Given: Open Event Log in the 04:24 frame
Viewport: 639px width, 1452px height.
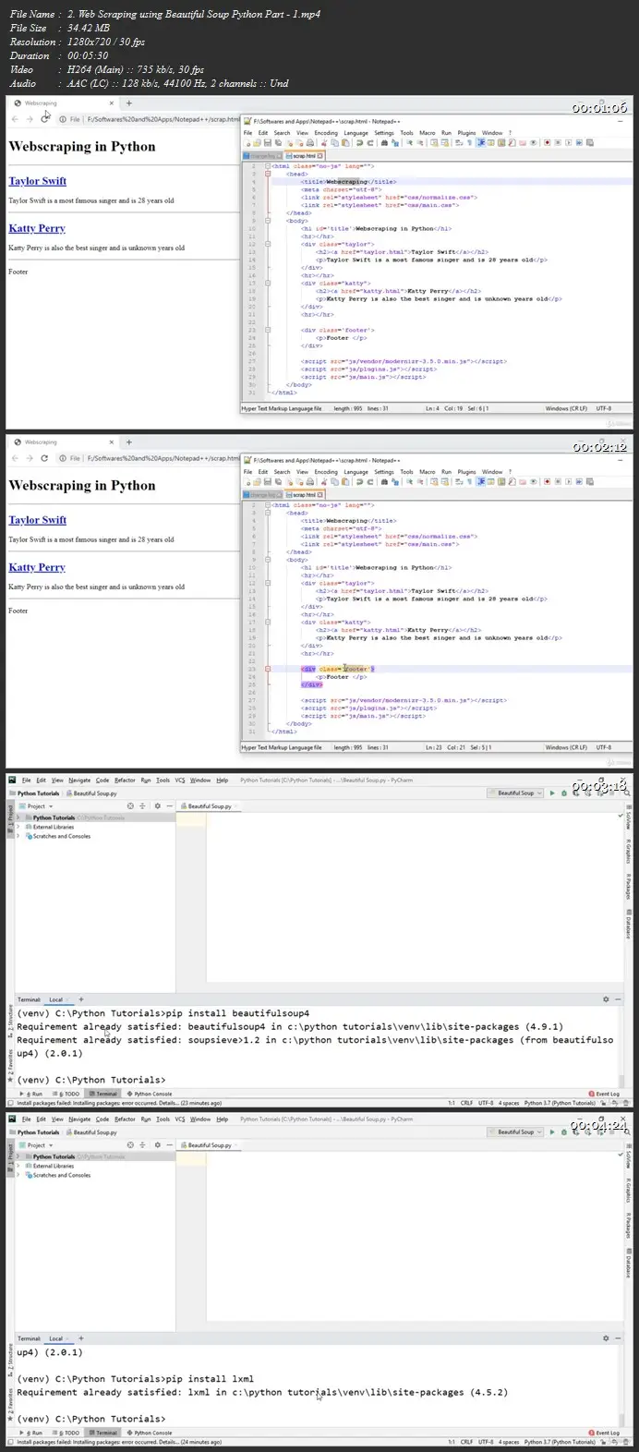Looking at the screenshot, I should click(605, 1433).
